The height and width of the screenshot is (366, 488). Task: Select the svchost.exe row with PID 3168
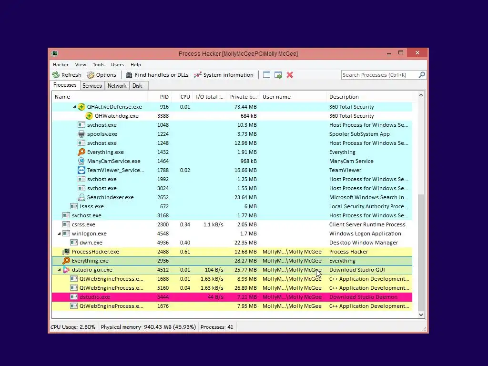coord(232,215)
